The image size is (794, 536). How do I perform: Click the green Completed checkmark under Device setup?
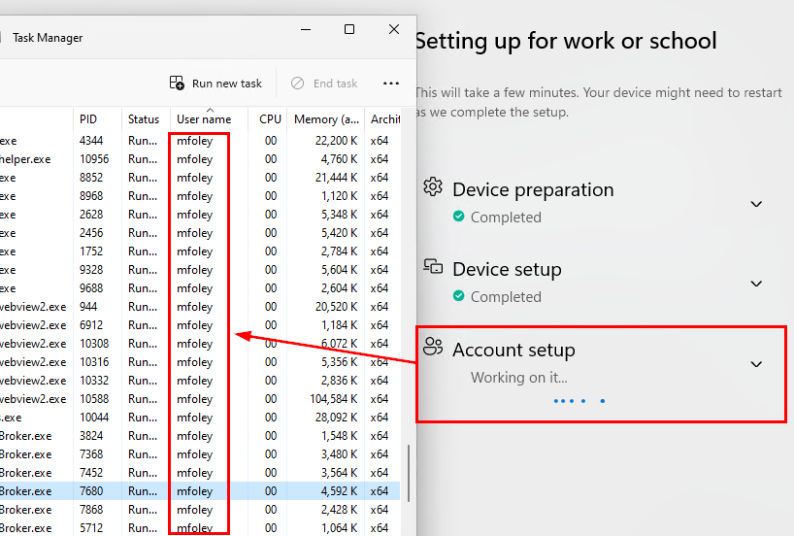pyautogui.click(x=458, y=297)
